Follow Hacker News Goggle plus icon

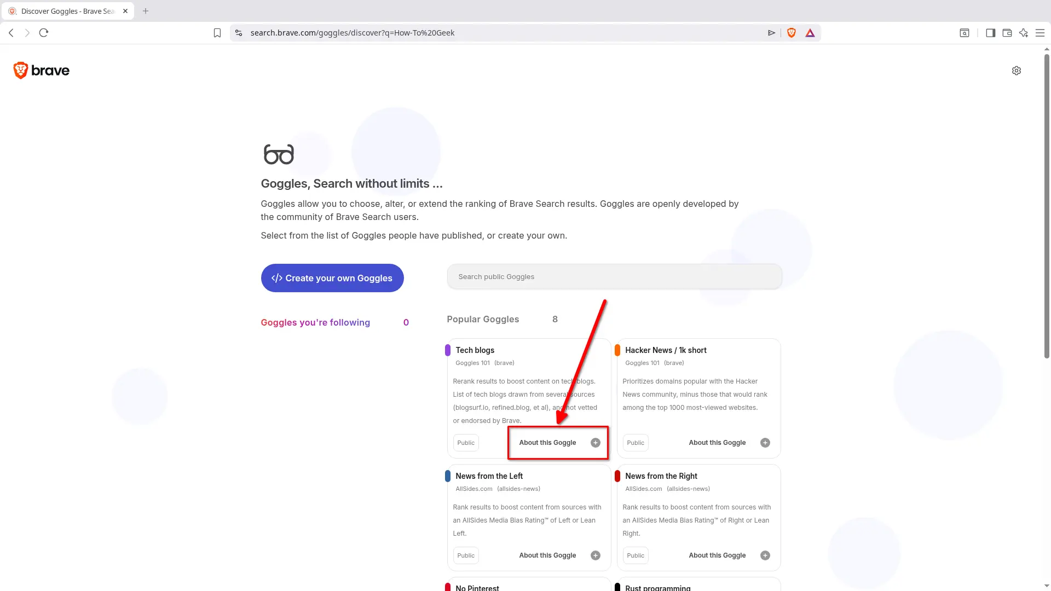pos(765,443)
